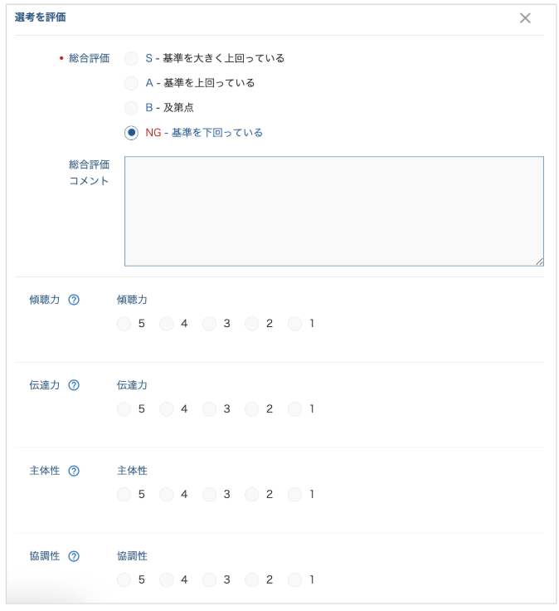Rate 主体性 as 3
This screenshot has height=611, width=559.
click(x=209, y=495)
